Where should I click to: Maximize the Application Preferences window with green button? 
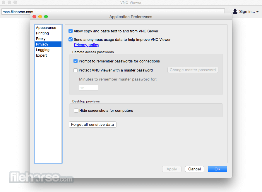[x=46, y=17]
